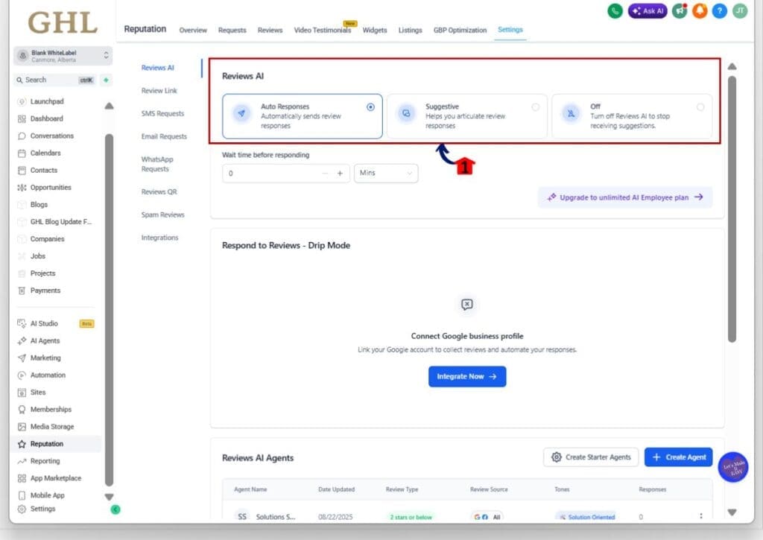763x540 pixels.
Task: Click the blue help question mark icon
Action: 720,10
